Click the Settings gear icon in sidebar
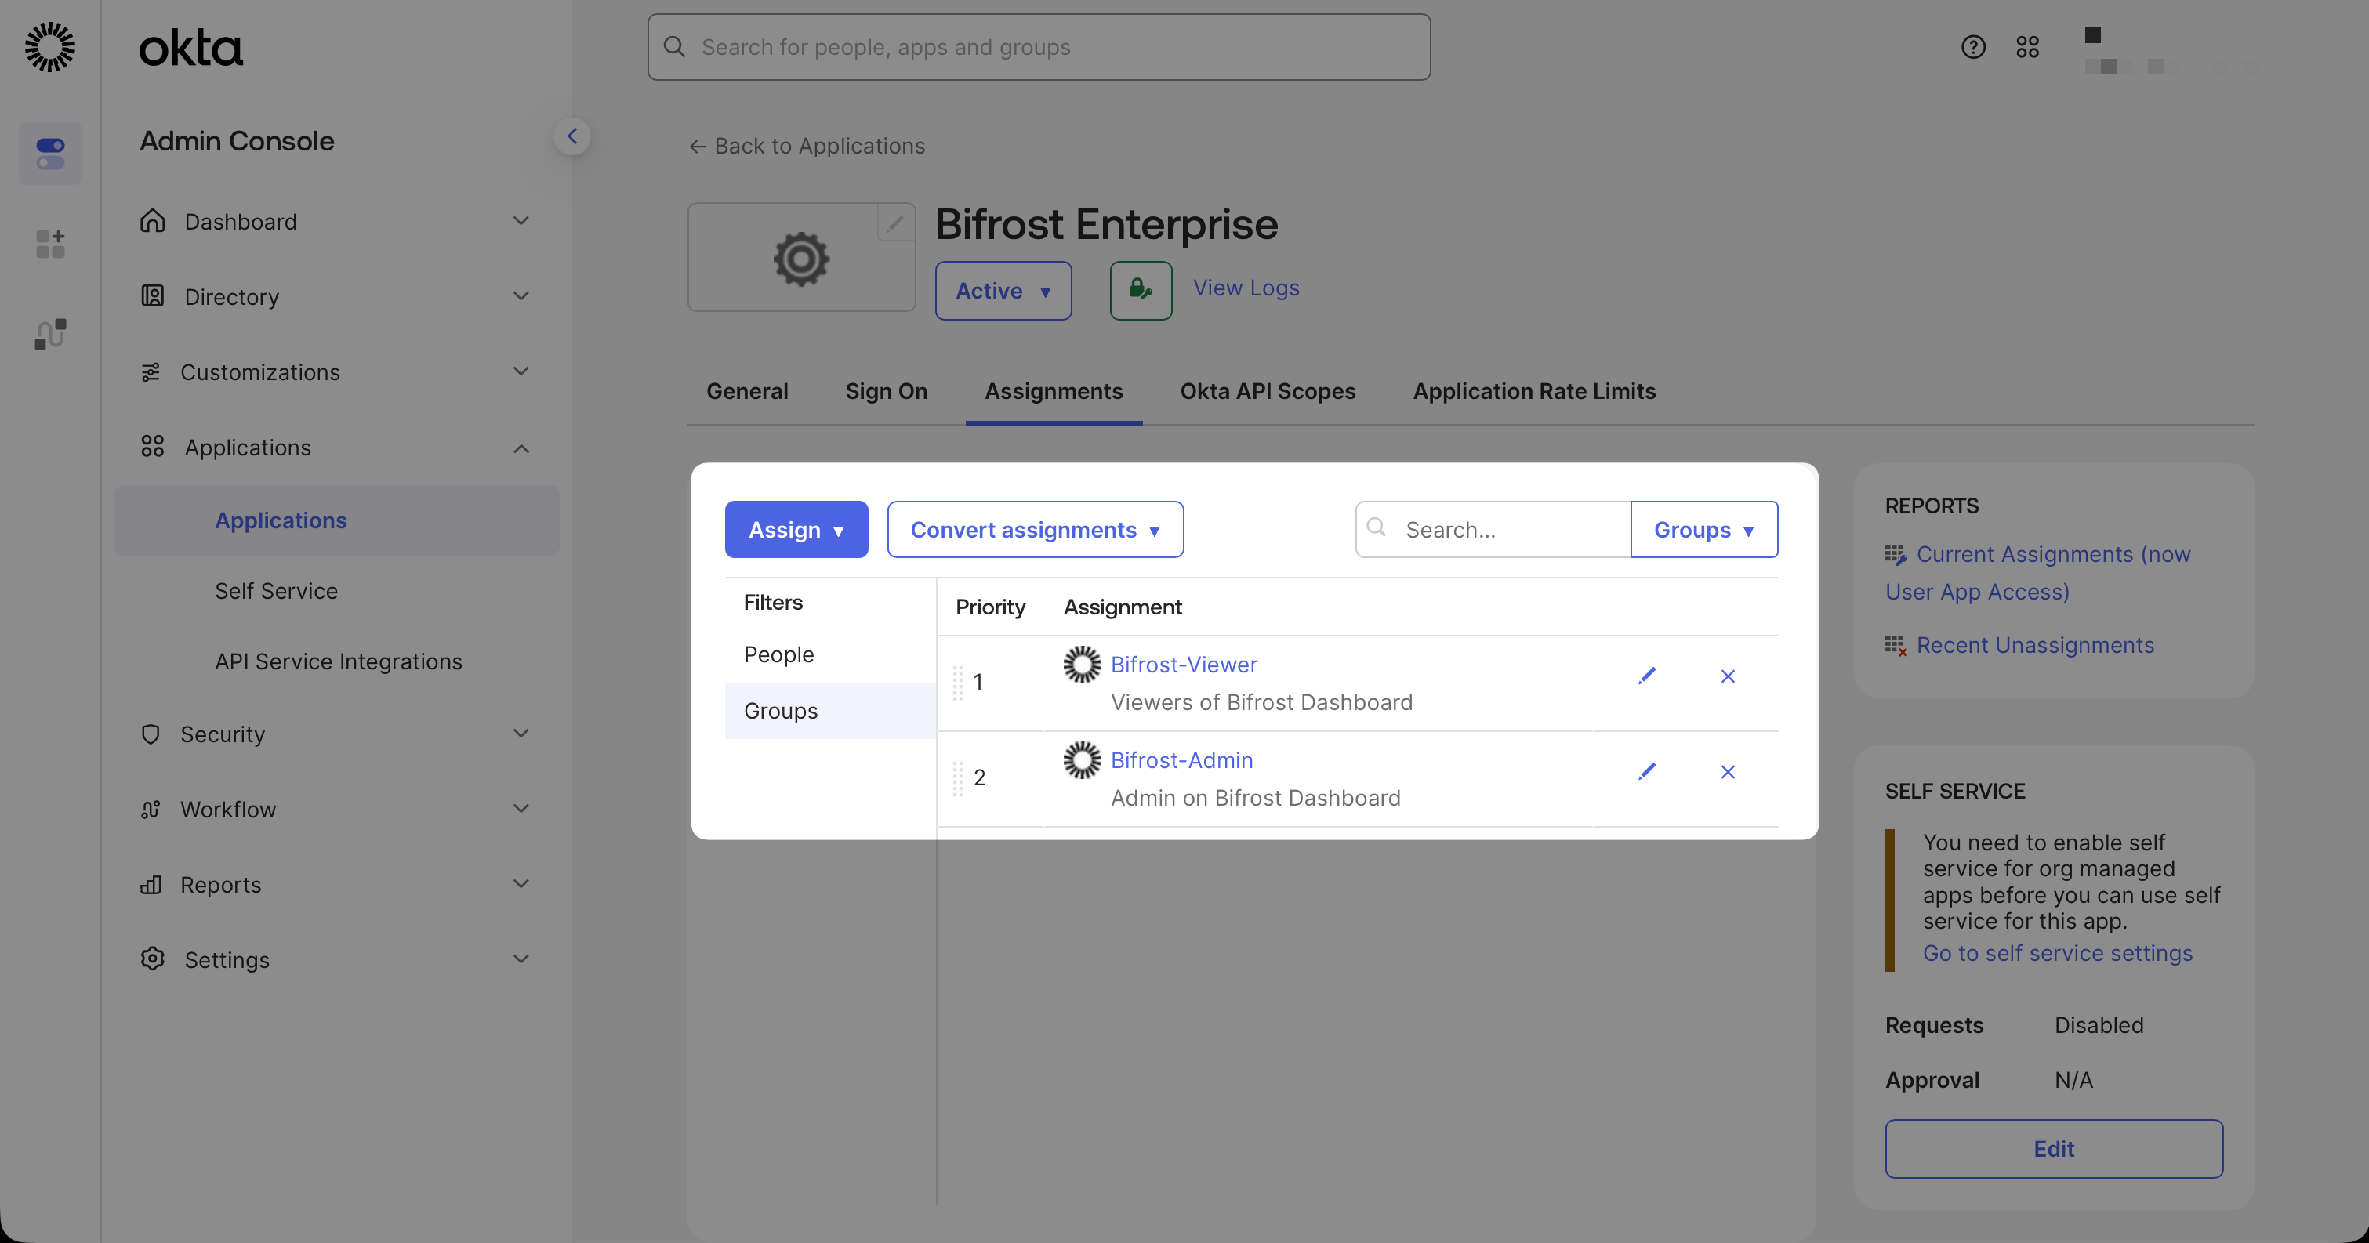 [153, 959]
